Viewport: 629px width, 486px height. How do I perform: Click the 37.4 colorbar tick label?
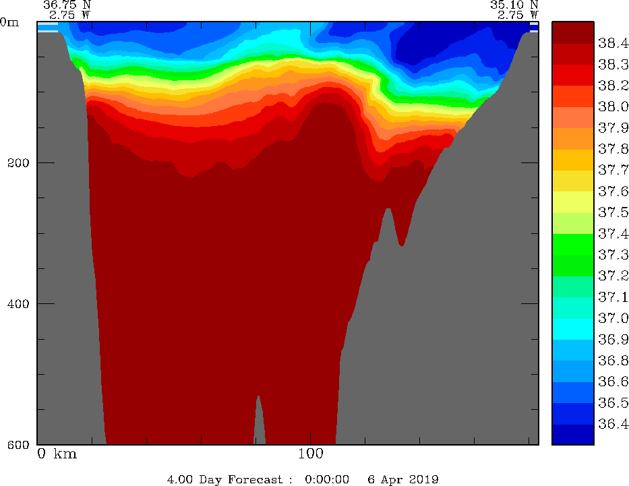[613, 234]
